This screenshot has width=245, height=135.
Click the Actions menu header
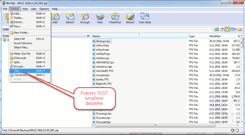pos(15,9)
